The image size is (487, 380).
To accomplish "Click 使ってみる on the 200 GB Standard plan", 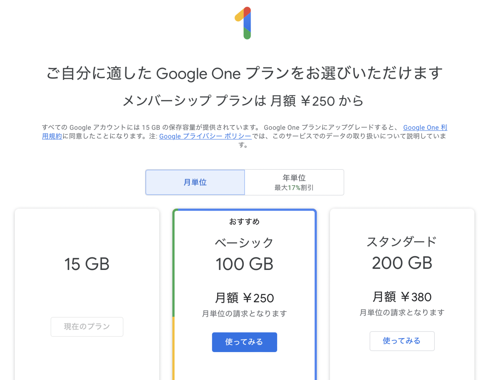I will pos(402,341).
